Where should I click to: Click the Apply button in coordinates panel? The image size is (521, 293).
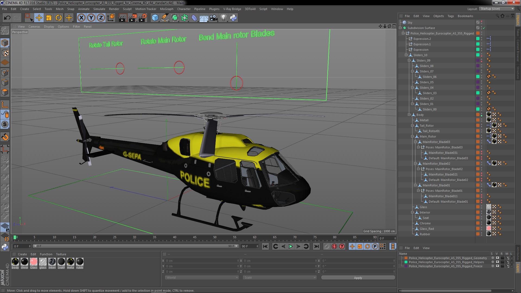(358, 278)
